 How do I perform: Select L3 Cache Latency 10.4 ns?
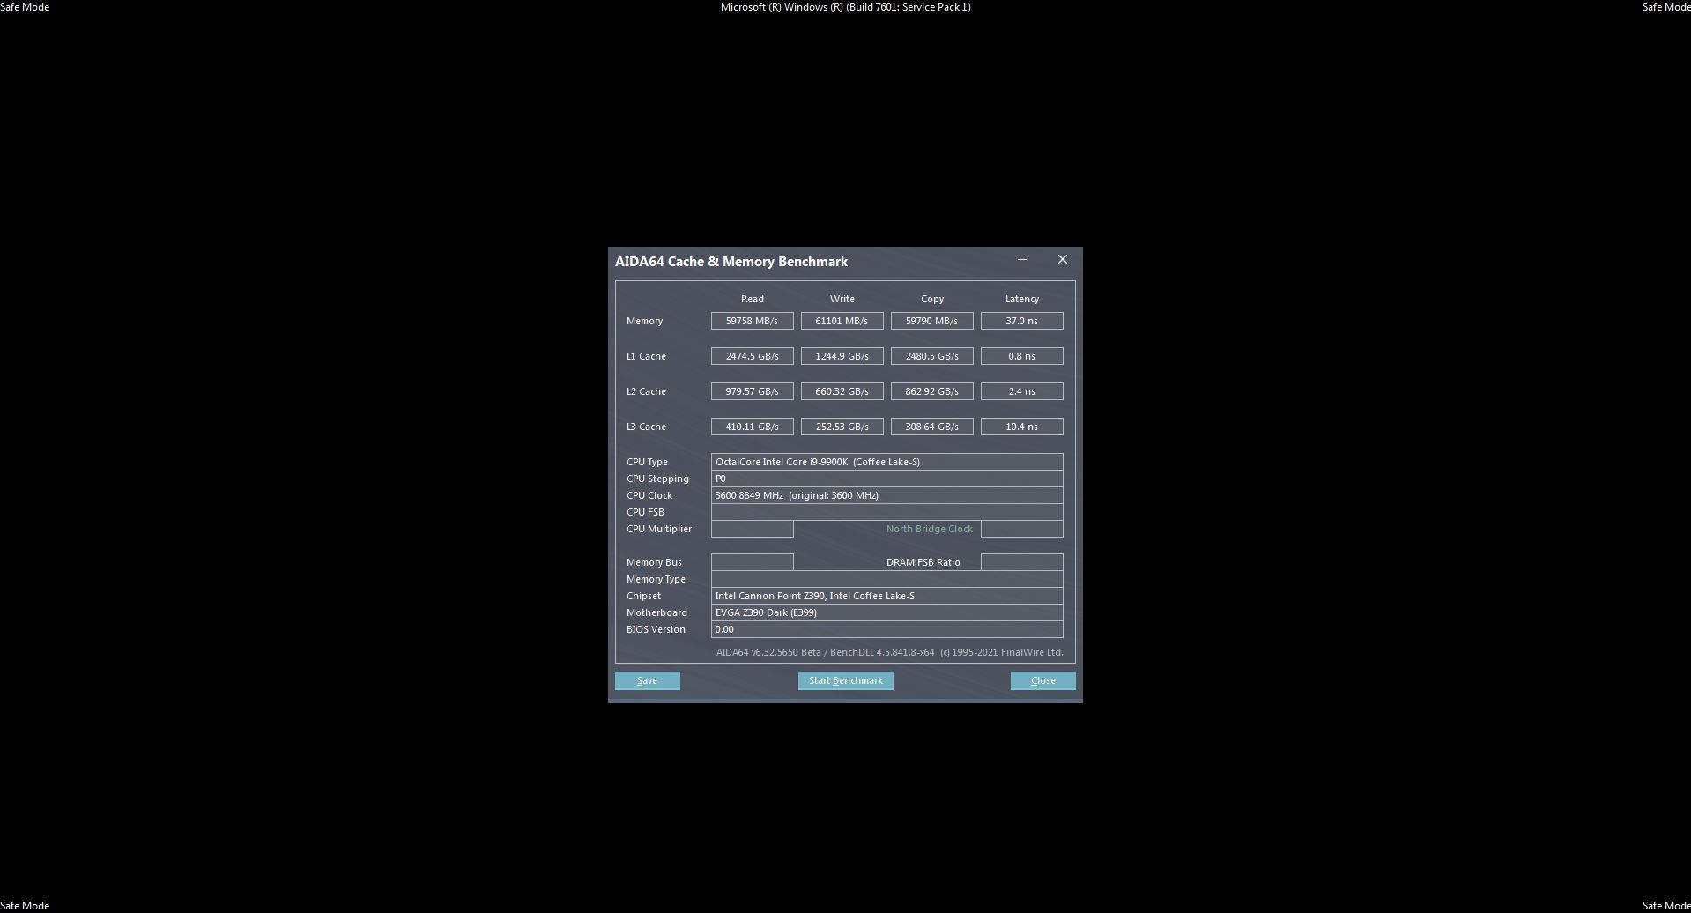coord(1021,427)
